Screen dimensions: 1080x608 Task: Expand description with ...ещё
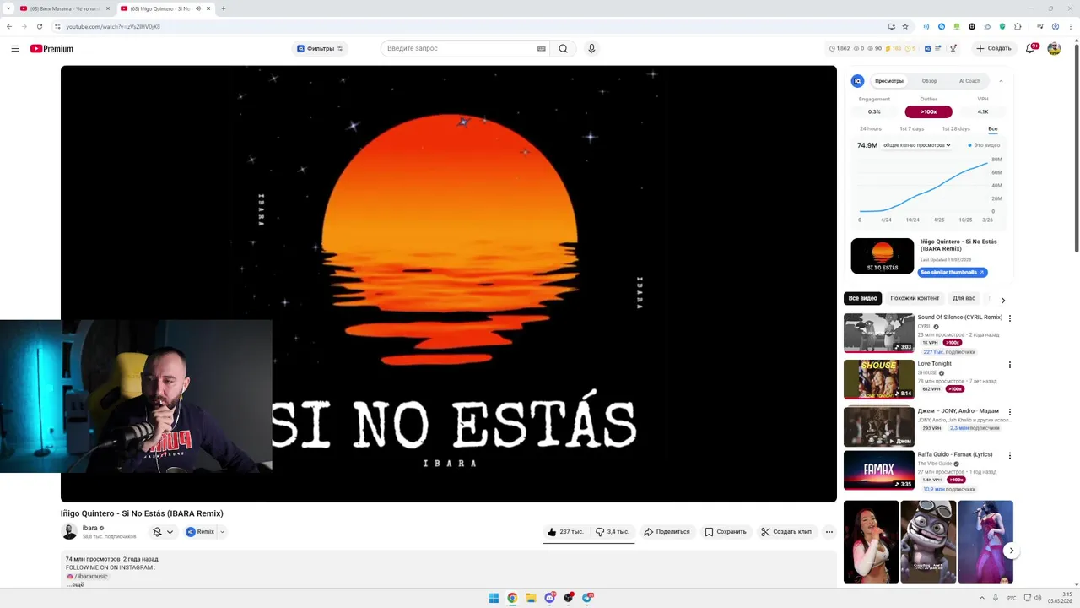tap(75, 584)
